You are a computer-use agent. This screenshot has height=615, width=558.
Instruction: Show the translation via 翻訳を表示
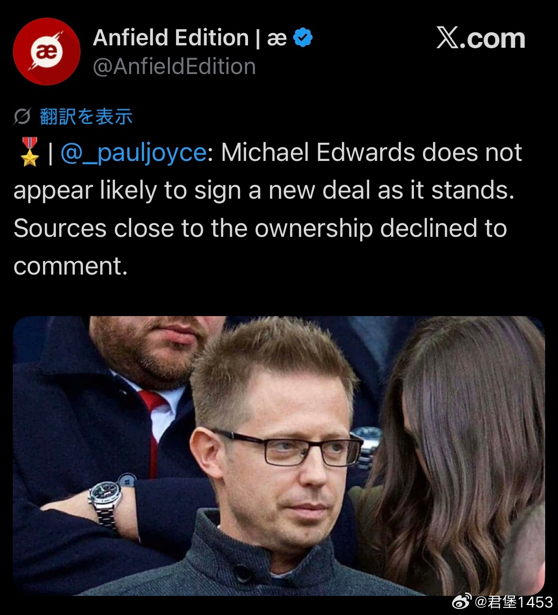point(86,117)
